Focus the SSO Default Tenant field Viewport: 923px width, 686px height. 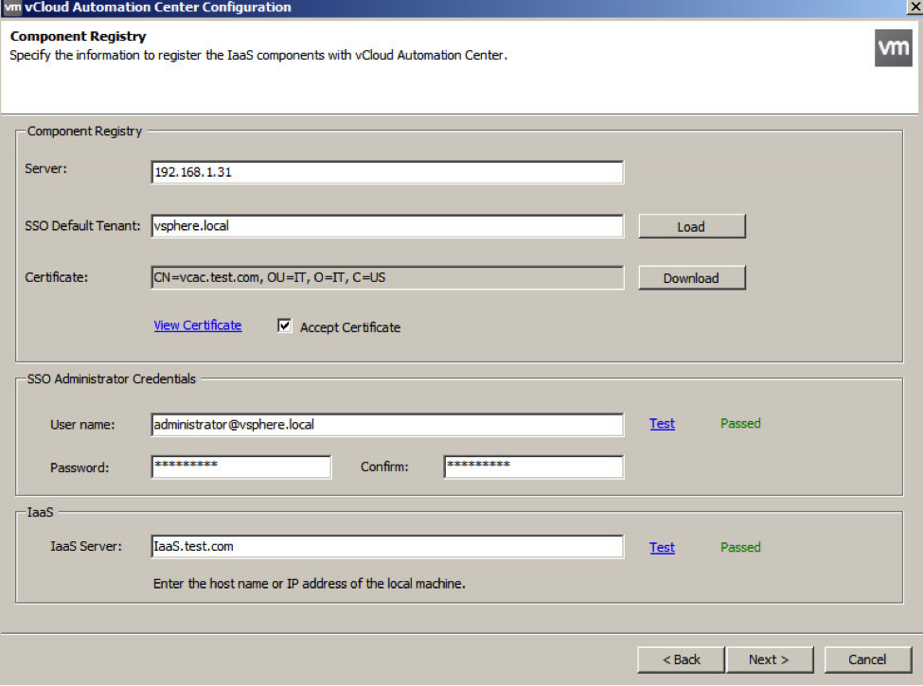387,226
